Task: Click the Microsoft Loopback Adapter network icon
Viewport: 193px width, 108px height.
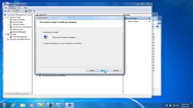Action: pyautogui.click(x=46, y=37)
